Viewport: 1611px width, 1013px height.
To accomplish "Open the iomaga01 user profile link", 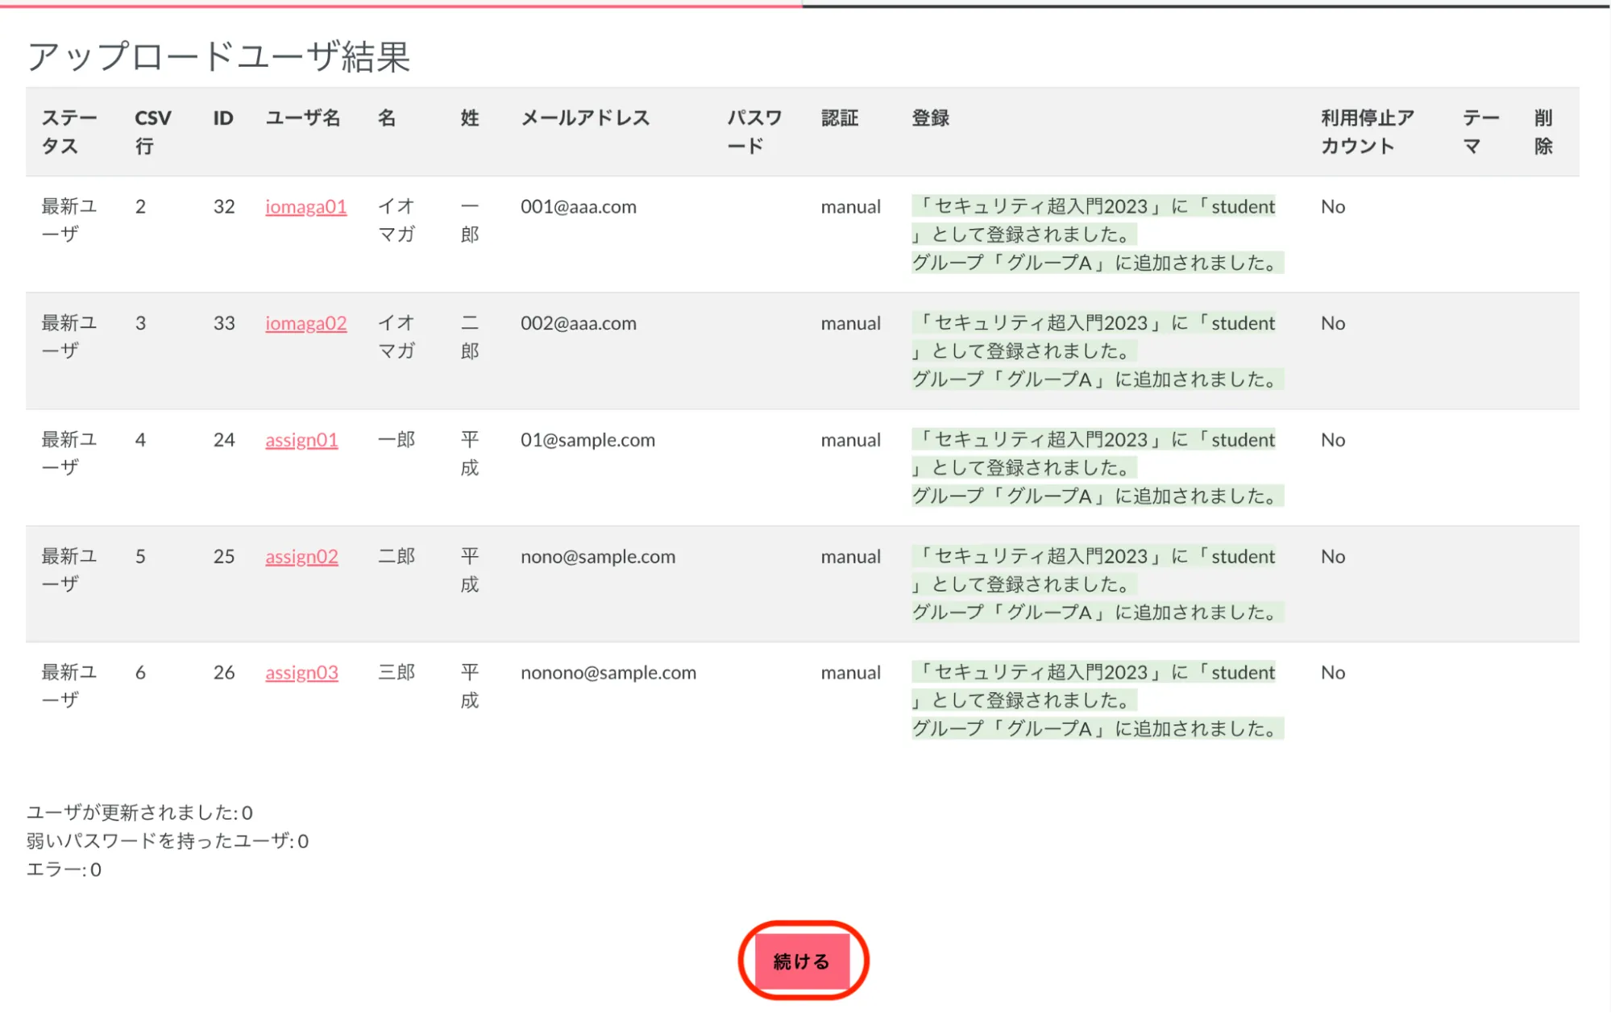I will click(305, 207).
